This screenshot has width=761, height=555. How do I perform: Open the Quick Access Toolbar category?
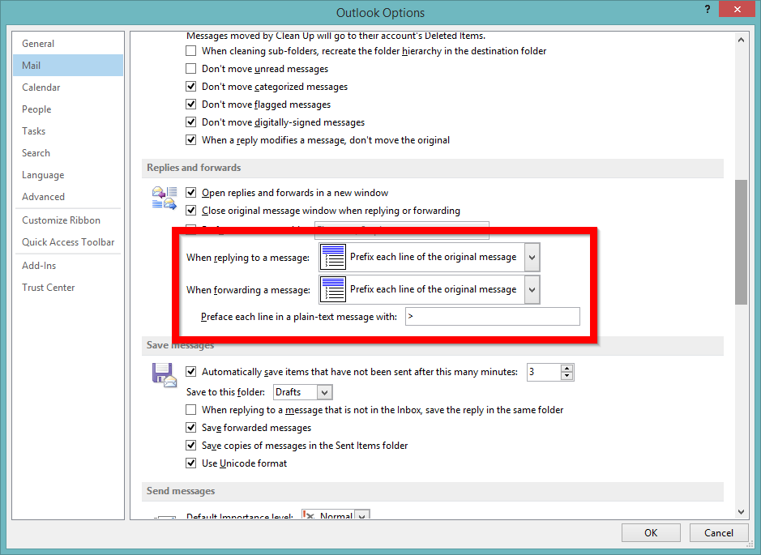point(68,242)
